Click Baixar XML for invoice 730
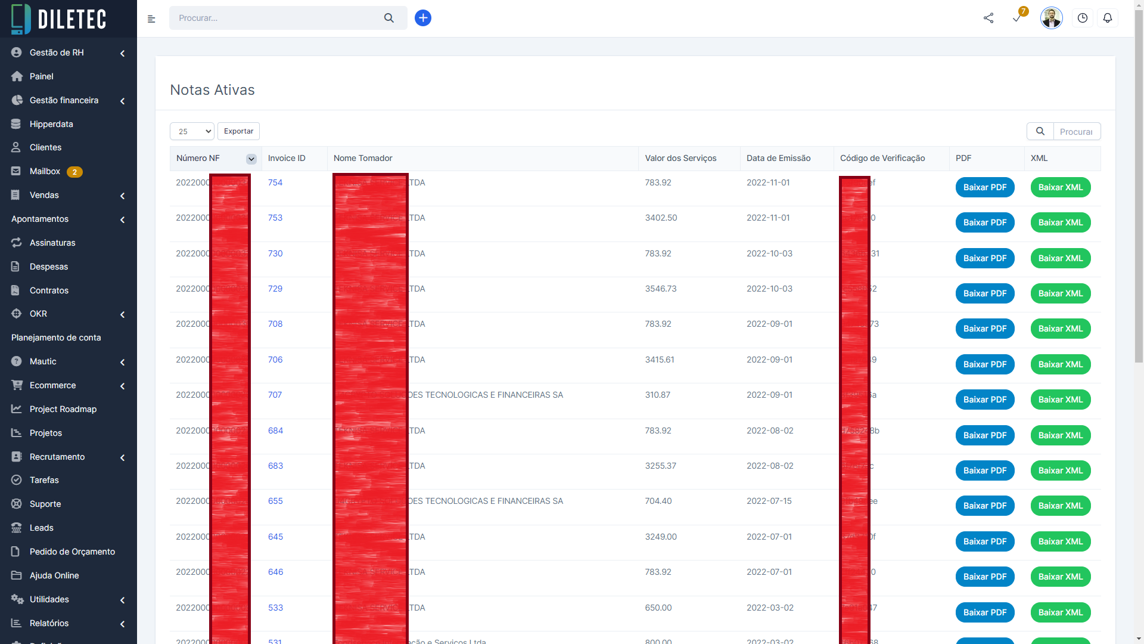Viewport: 1144px width, 644px height. point(1060,258)
